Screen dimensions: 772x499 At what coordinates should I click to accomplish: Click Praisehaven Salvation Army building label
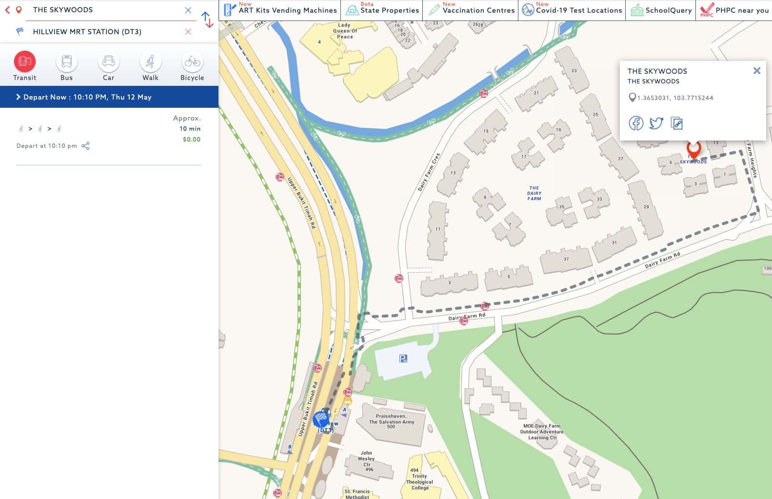(x=391, y=421)
